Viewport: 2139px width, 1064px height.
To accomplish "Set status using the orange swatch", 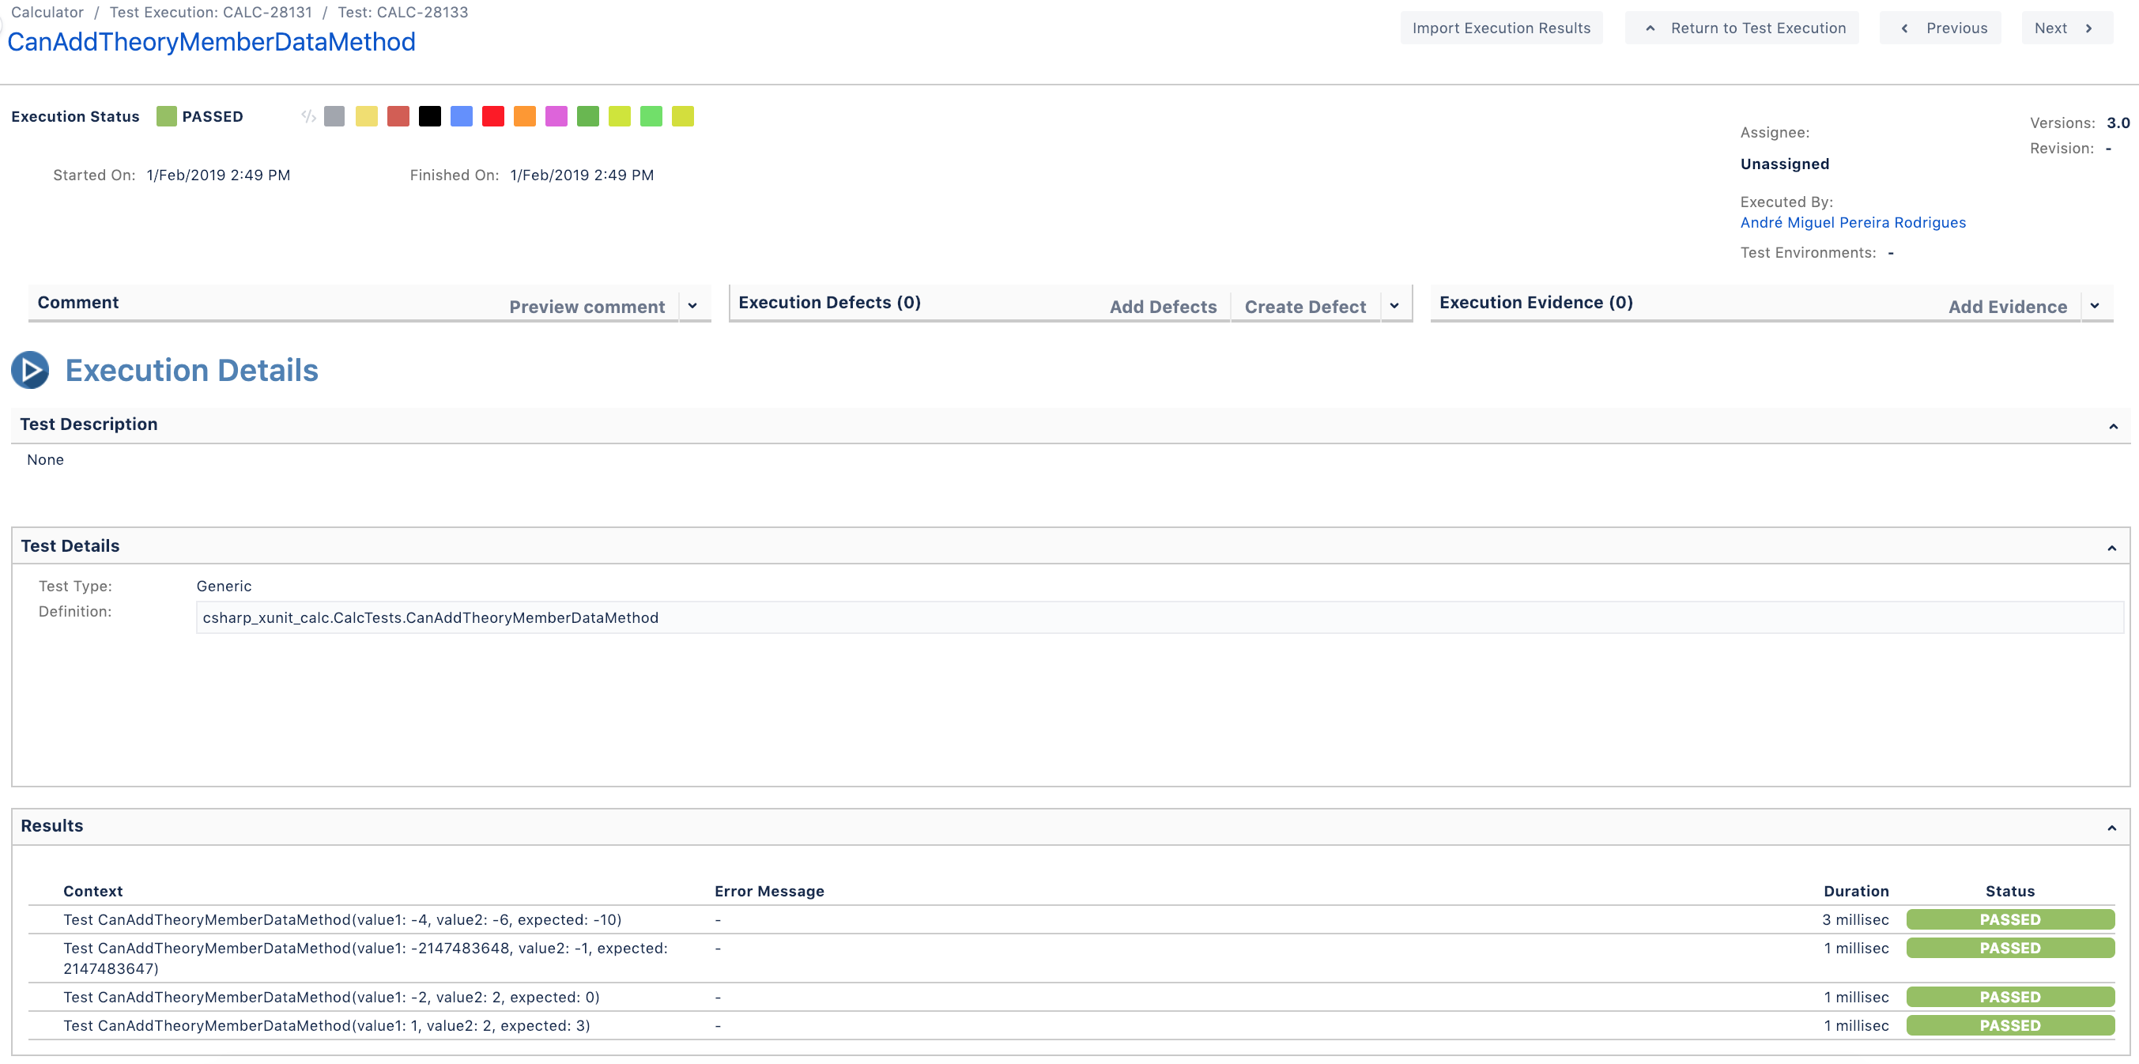I will pyautogui.click(x=525, y=116).
